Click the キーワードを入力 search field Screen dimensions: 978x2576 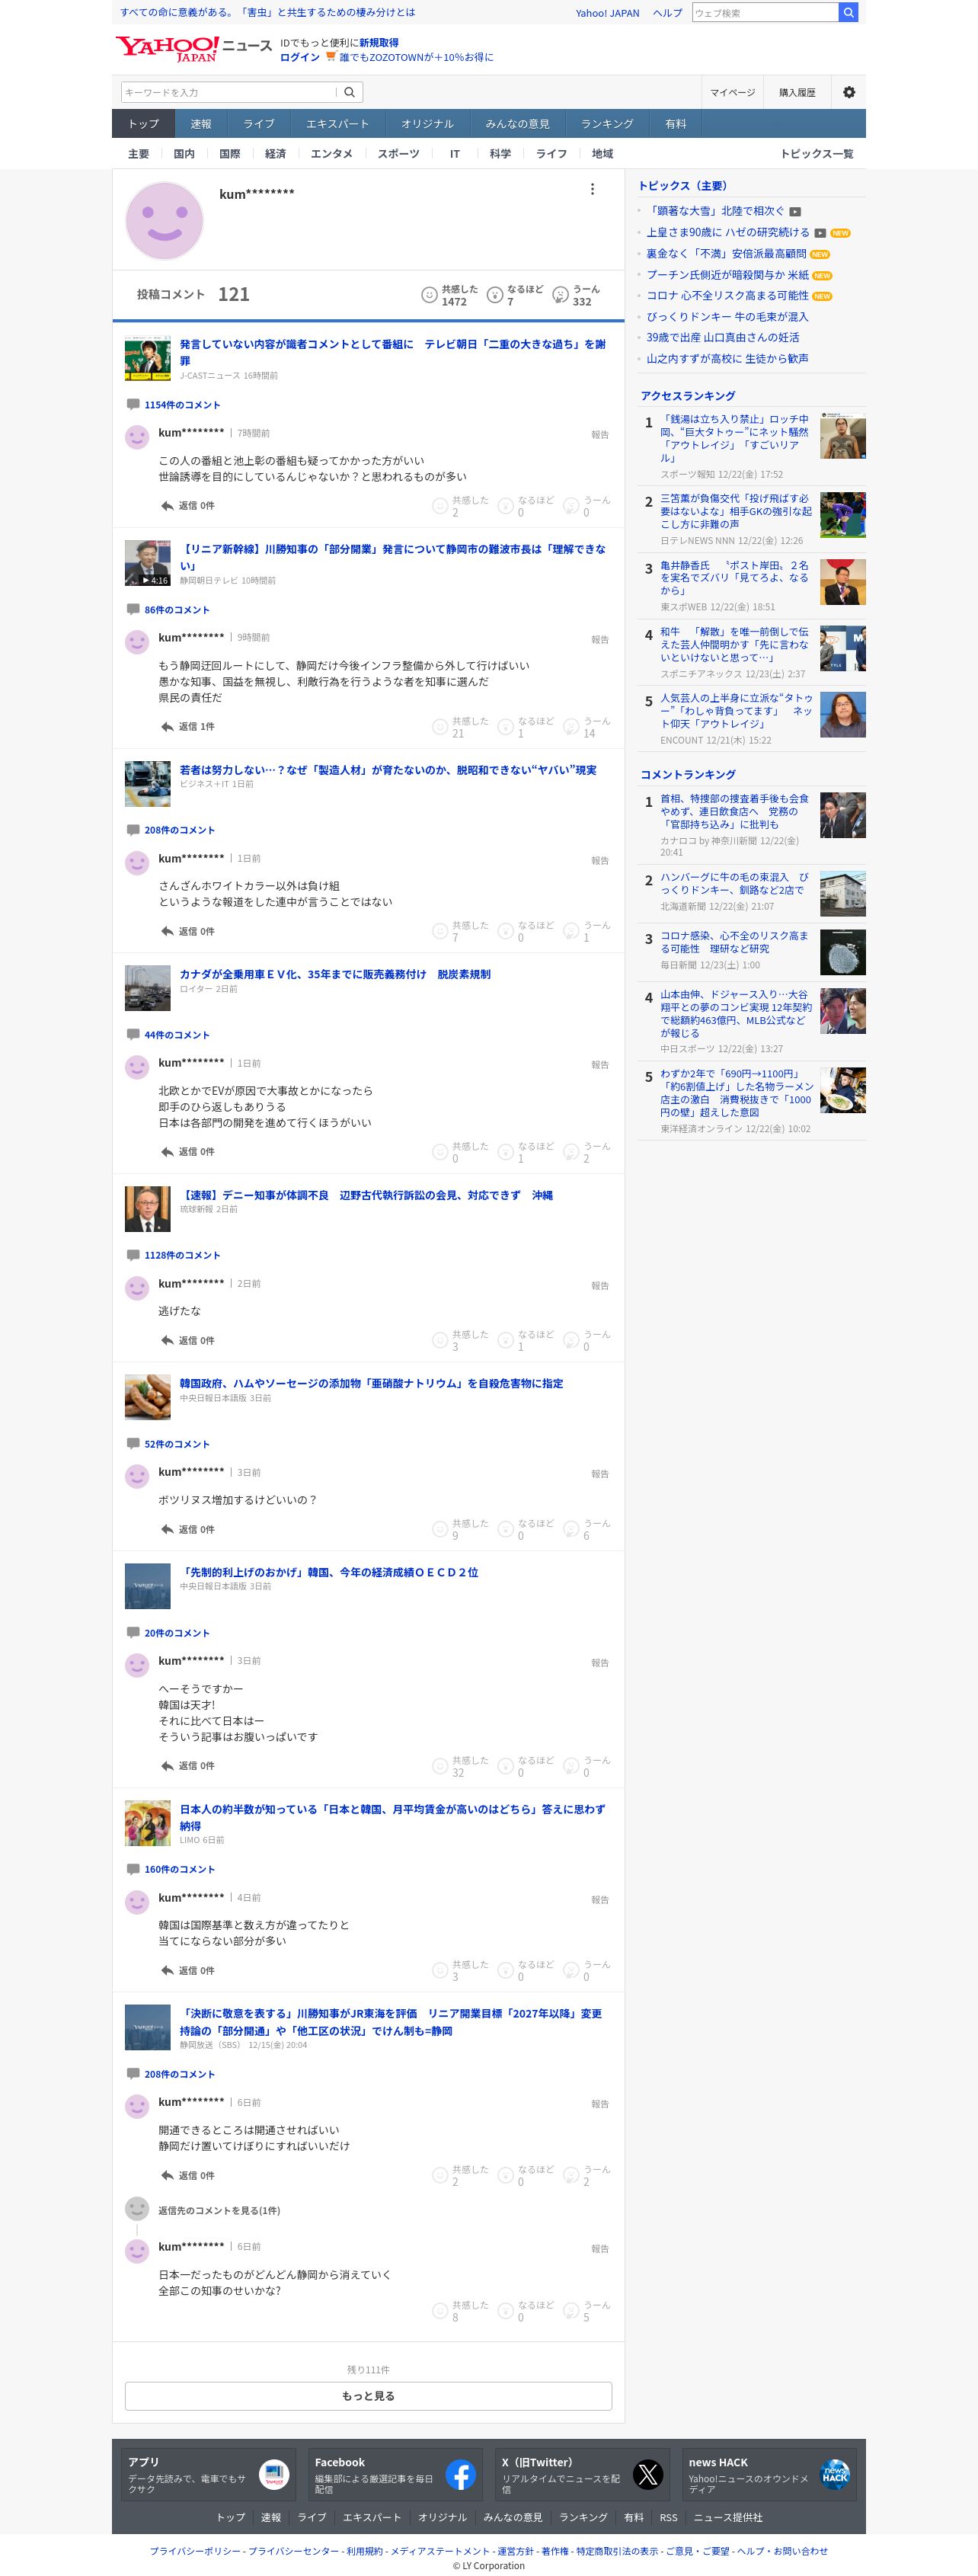point(228,92)
